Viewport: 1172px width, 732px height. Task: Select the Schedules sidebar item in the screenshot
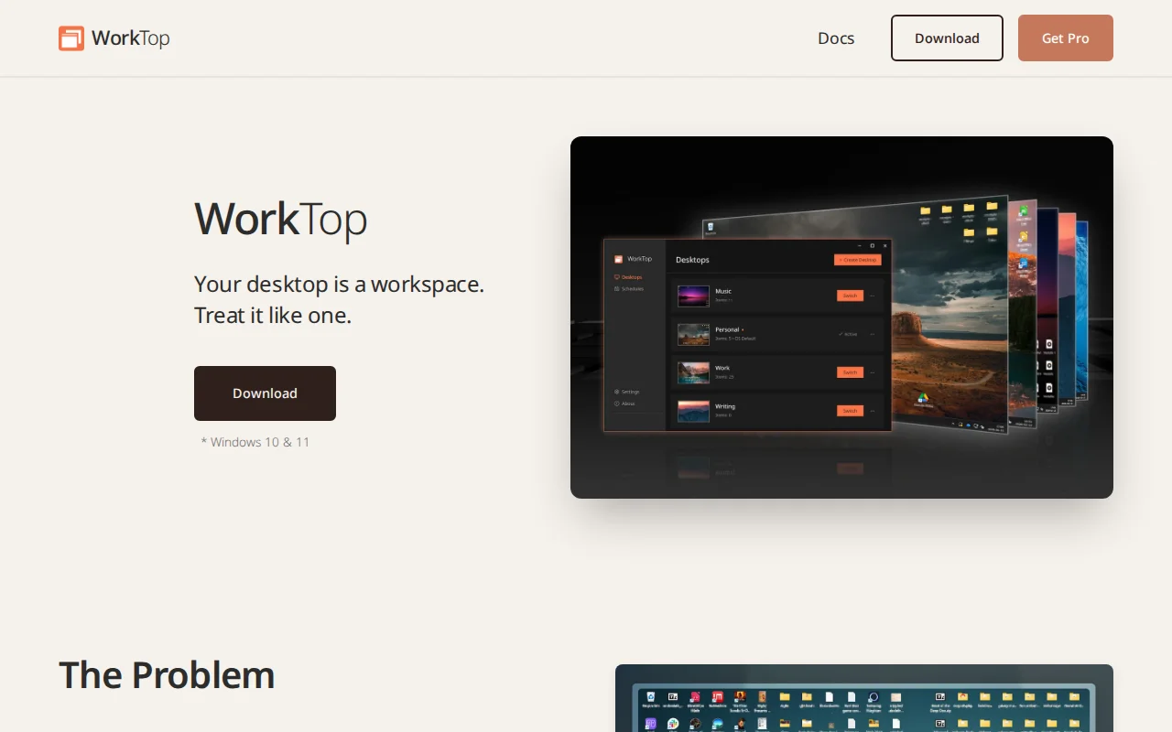point(629,288)
